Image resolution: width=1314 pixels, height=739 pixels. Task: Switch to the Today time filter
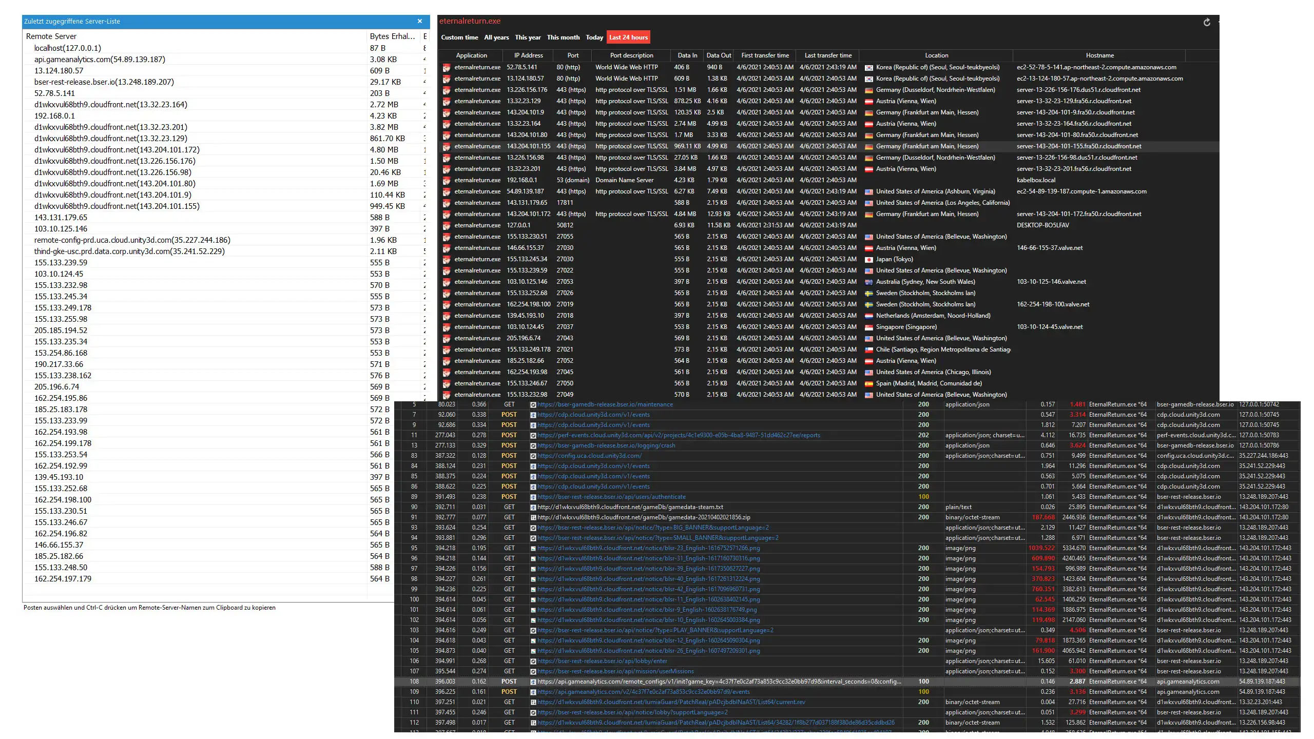pos(594,37)
